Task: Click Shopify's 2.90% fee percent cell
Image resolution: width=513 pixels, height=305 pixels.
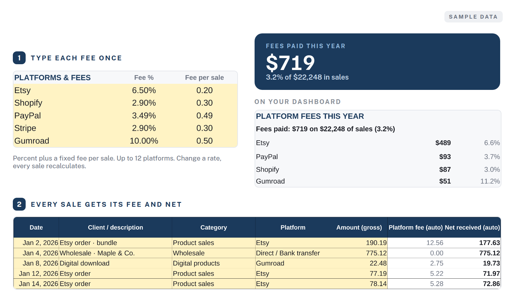Action: [144, 103]
